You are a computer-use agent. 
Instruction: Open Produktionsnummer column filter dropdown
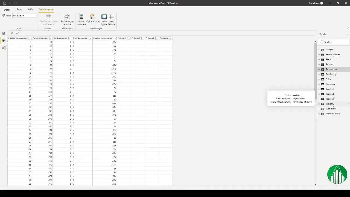tap(30, 38)
